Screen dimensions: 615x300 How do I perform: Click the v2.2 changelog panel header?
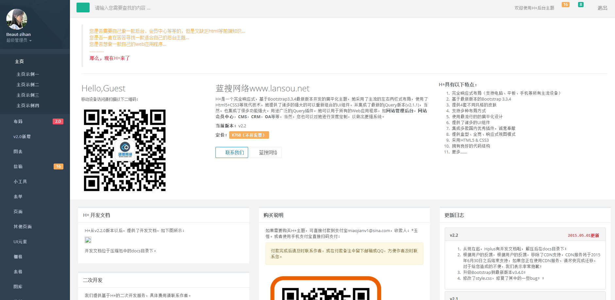pos(525,235)
